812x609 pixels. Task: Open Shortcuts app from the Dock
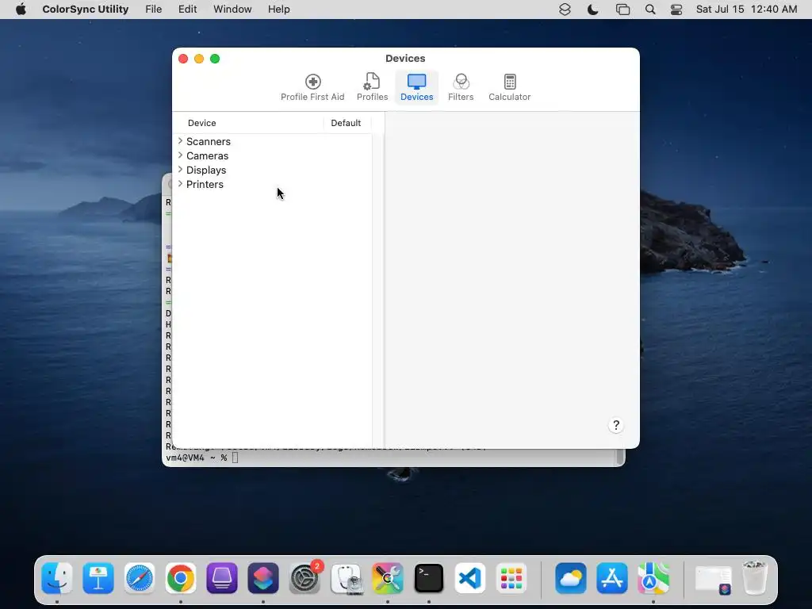[263, 578]
